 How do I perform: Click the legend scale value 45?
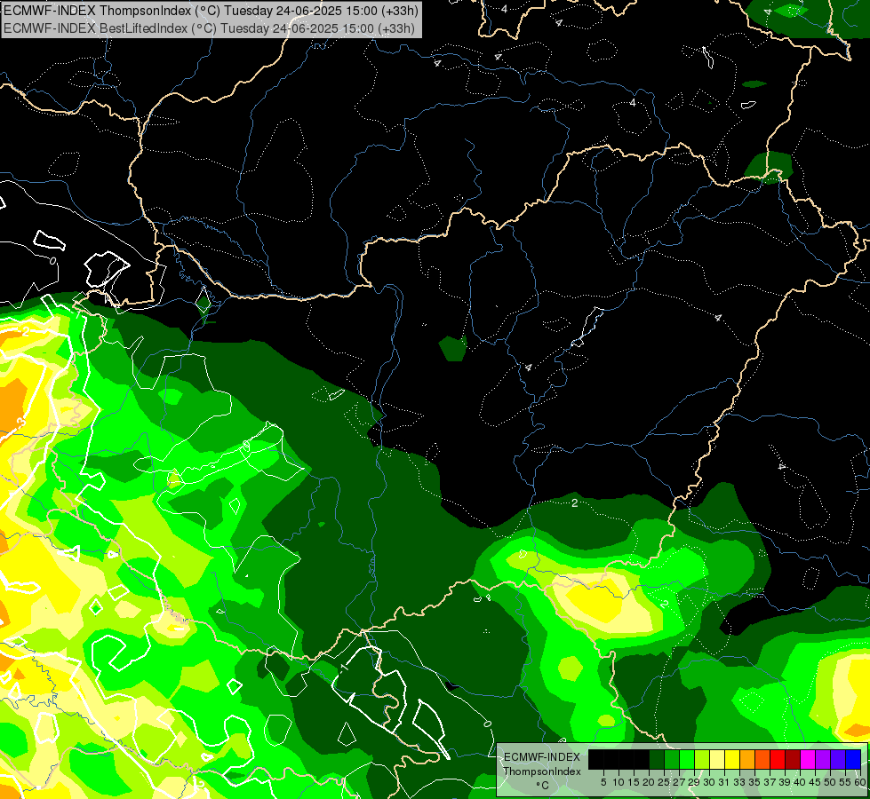click(815, 782)
